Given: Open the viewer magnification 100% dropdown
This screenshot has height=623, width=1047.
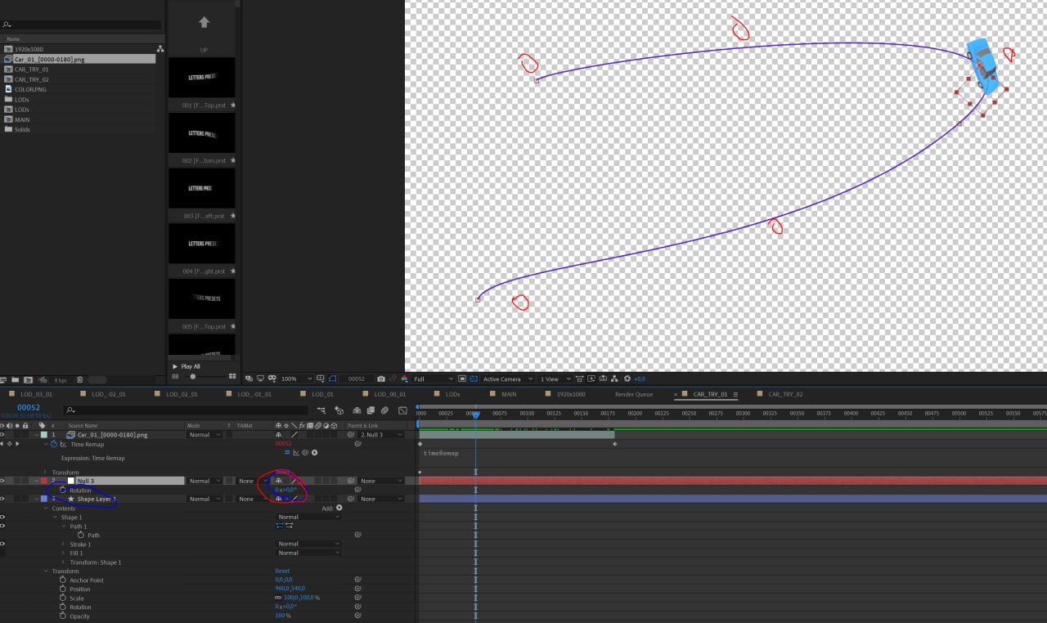Looking at the screenshot, I should pos(296,379).
